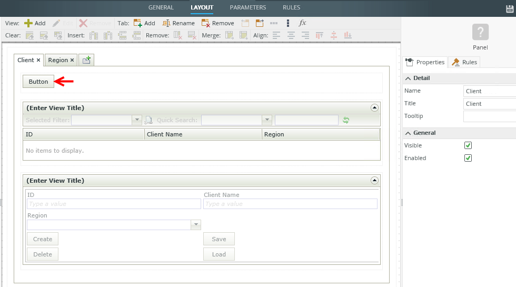Click the Button control on the canvas
The width and height of the screenshot is (516, 287).
click(38, 82)
